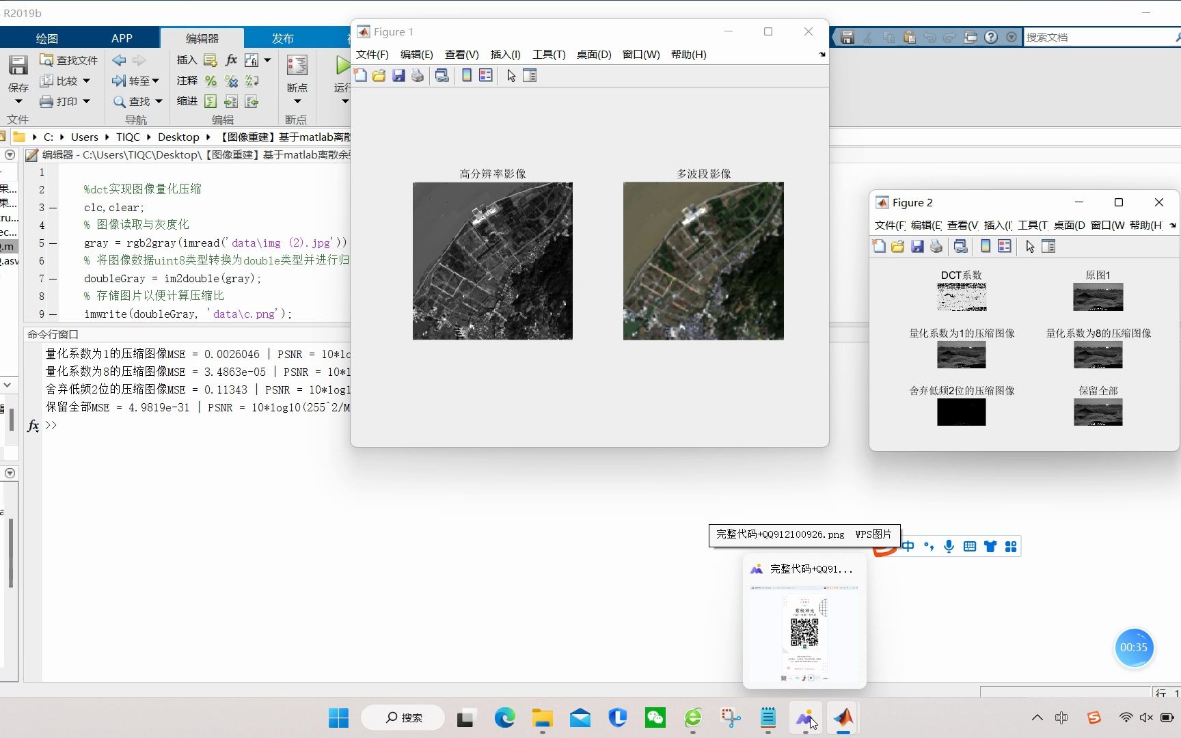Switch to the 发布 (Publish) ribbon tab
This screenshot has width=1181, height=738.
tap(282, 38)
